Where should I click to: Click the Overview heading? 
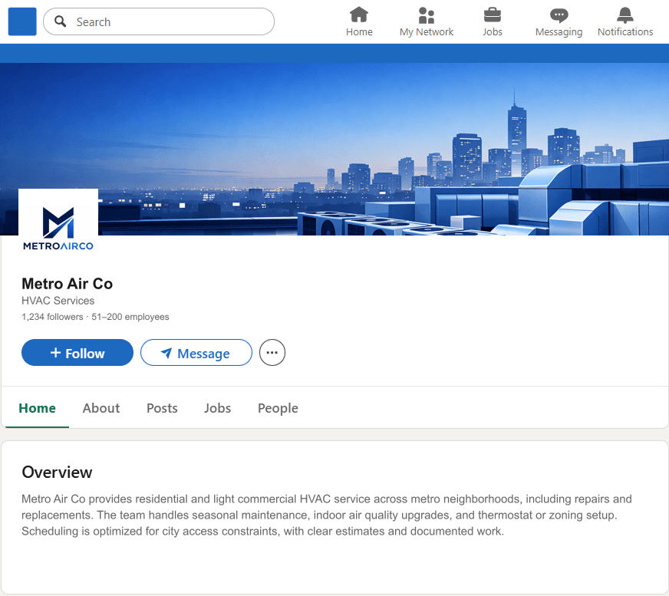point(58,473)
